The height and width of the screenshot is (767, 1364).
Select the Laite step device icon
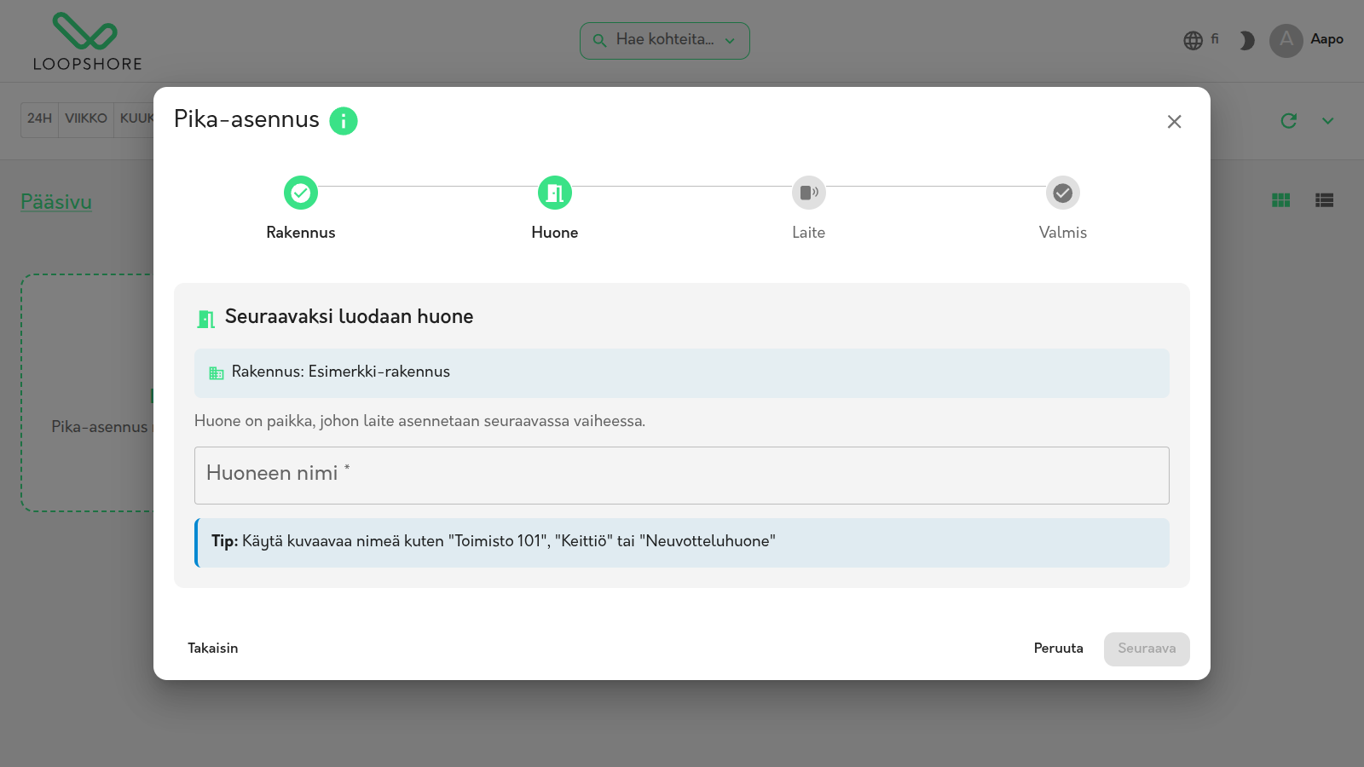(x=809, y=193)
